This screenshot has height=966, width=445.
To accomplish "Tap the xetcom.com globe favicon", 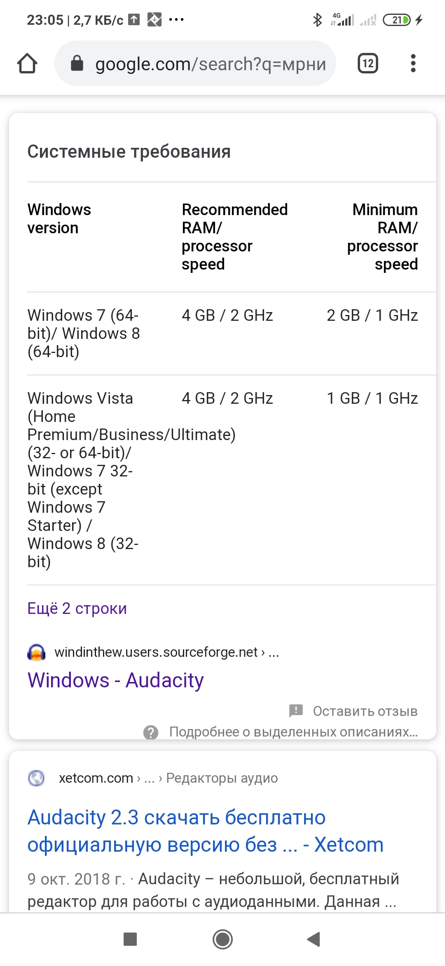I will tap(36, 778).
